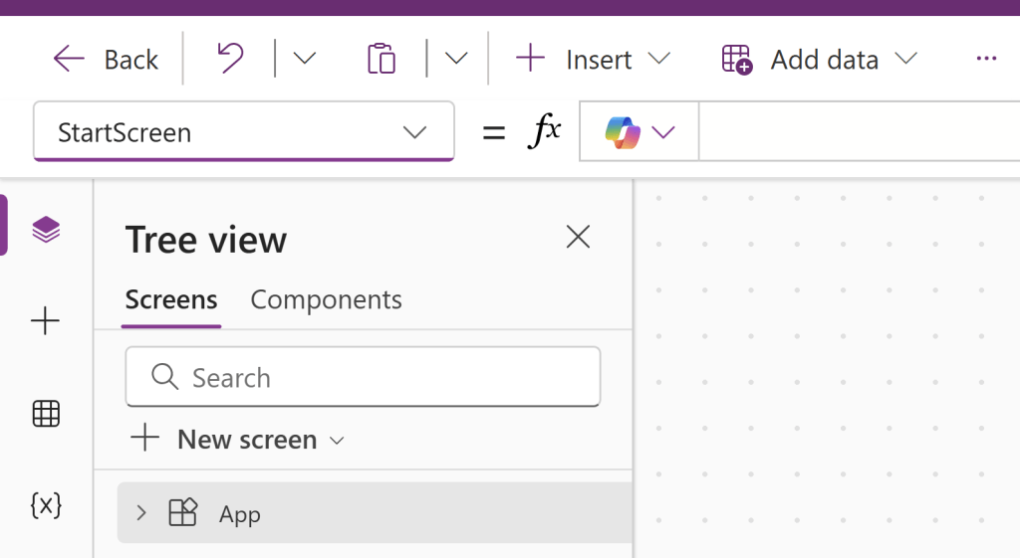Viewport: 1020px width, 558px height.
Task: Click New screen button
Action: pyautogui.click(x=237, y=440)
